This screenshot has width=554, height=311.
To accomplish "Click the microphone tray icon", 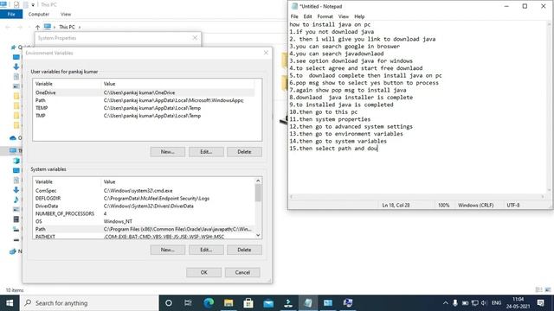I will click(x=455, y=303).
